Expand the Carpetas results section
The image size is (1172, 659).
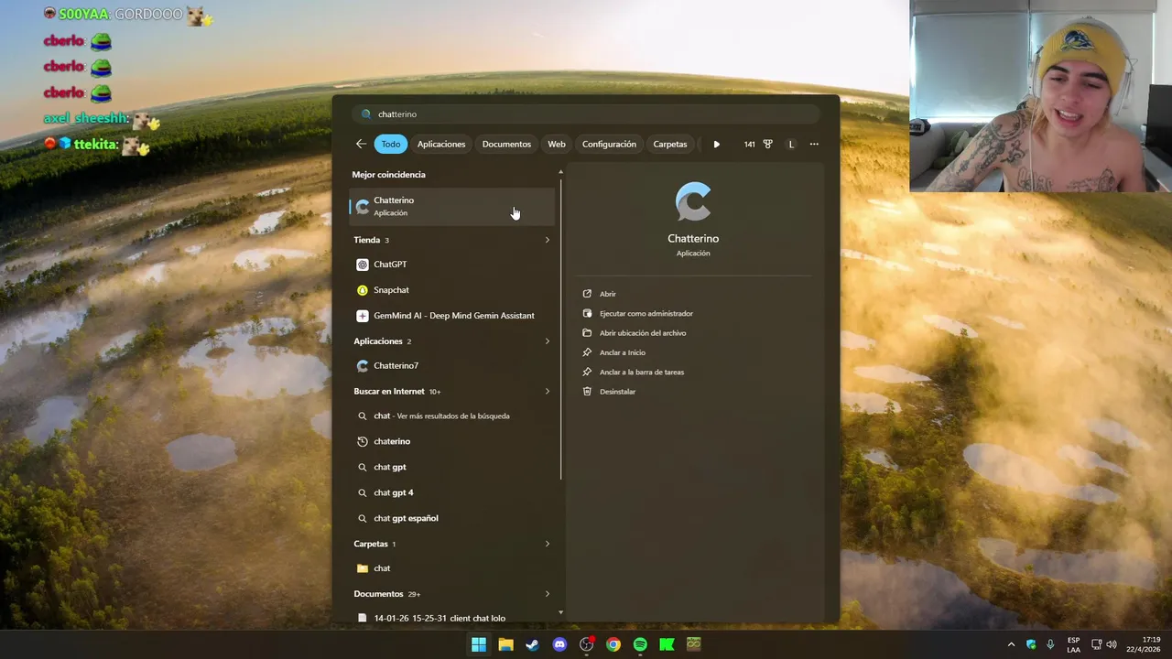[x=548, y=544]
